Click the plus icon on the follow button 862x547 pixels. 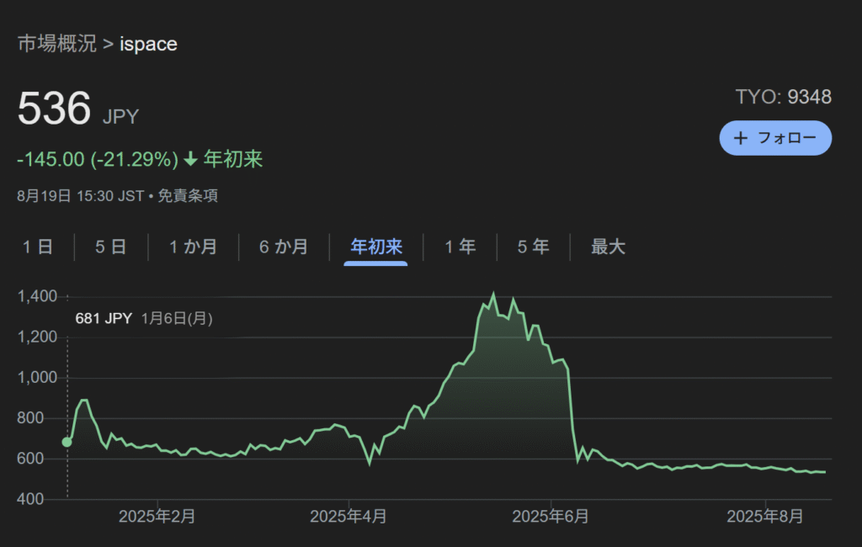point(741,138)
